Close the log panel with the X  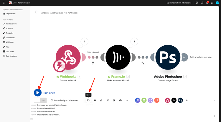(x=214, y=100)
